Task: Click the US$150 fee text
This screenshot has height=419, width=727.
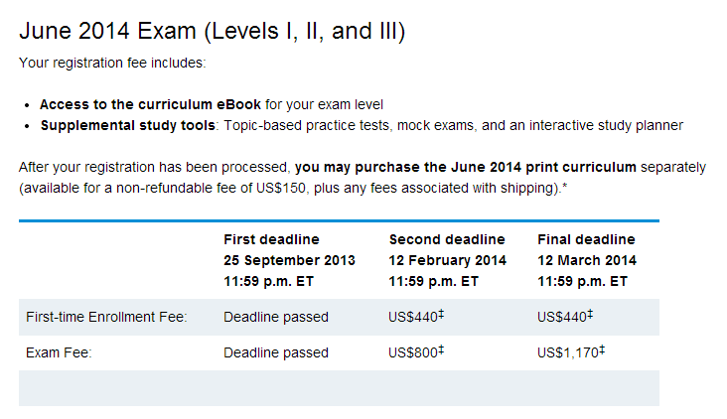Action: [x=281, y=188]
